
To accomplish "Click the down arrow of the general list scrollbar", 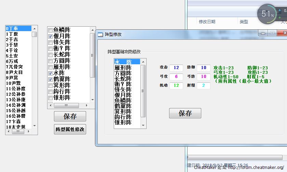I will coord(35,126).
